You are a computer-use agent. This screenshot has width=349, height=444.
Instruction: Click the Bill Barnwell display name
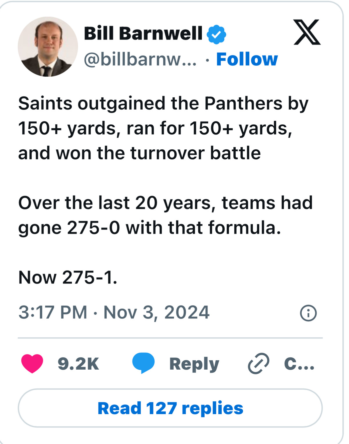tap(143, 33)
